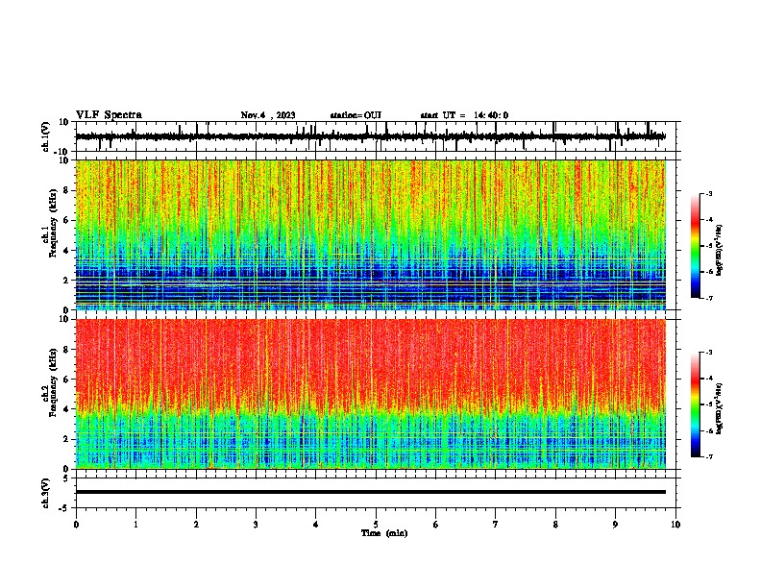
Task: Click the "2" kHz tick of ch.2 spectrogram
Action: pyautogui.click(x=66, y=439)
